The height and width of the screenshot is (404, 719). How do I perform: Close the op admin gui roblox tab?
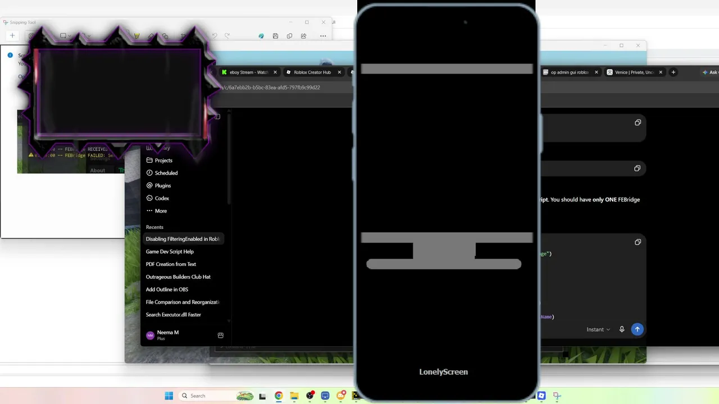click(597, 72)
